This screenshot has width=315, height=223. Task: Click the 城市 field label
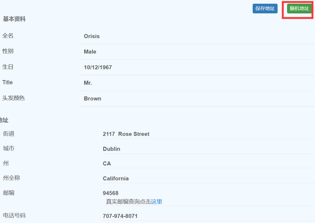coord(9,148)
